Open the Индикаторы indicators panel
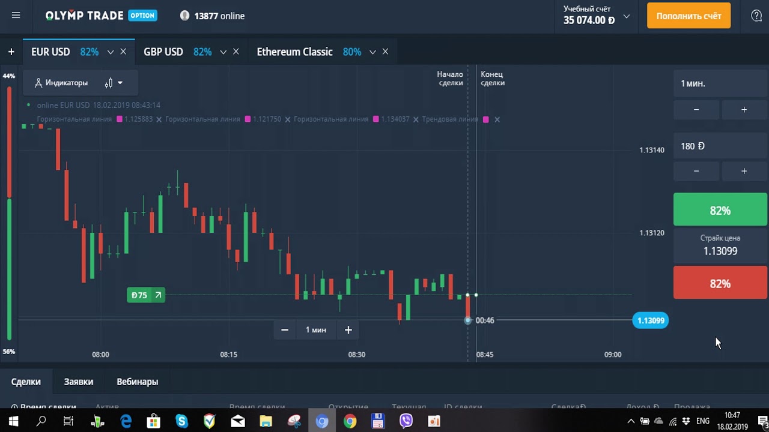 [x=61, y=83]
